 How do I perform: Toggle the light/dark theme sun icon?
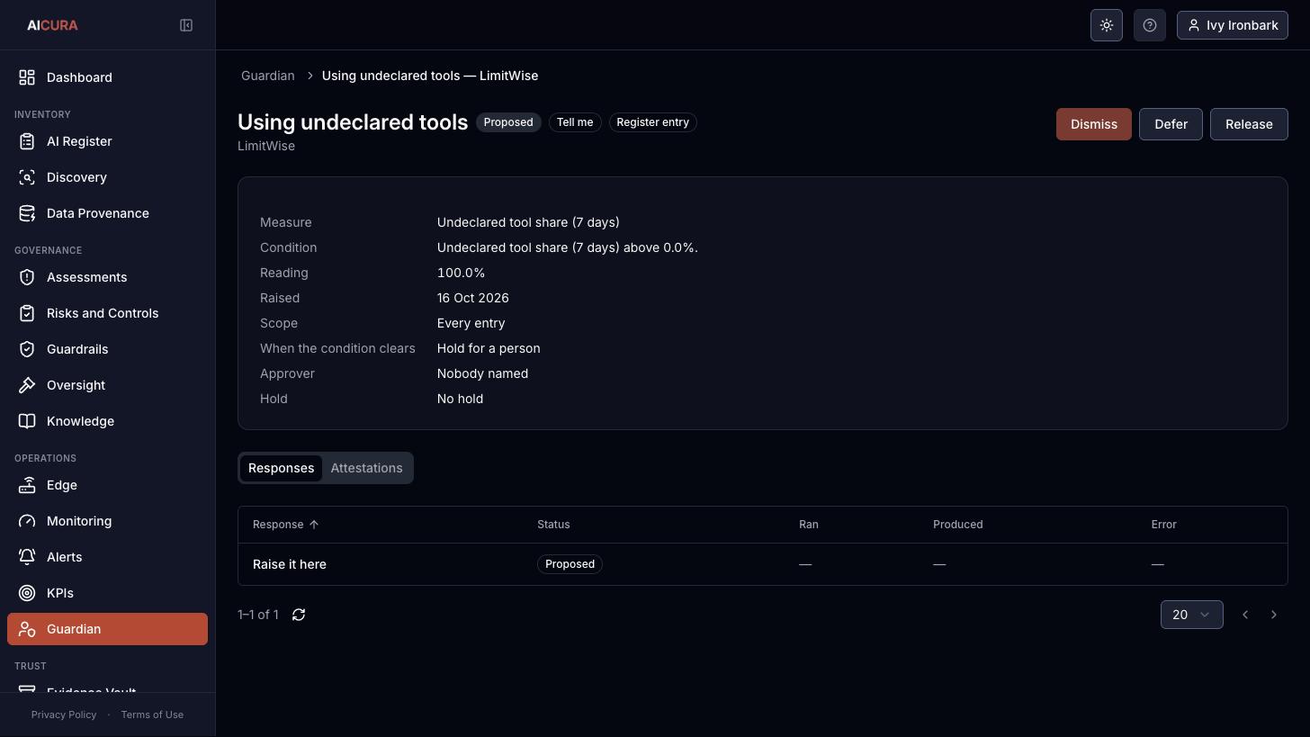click(1107, 25)
